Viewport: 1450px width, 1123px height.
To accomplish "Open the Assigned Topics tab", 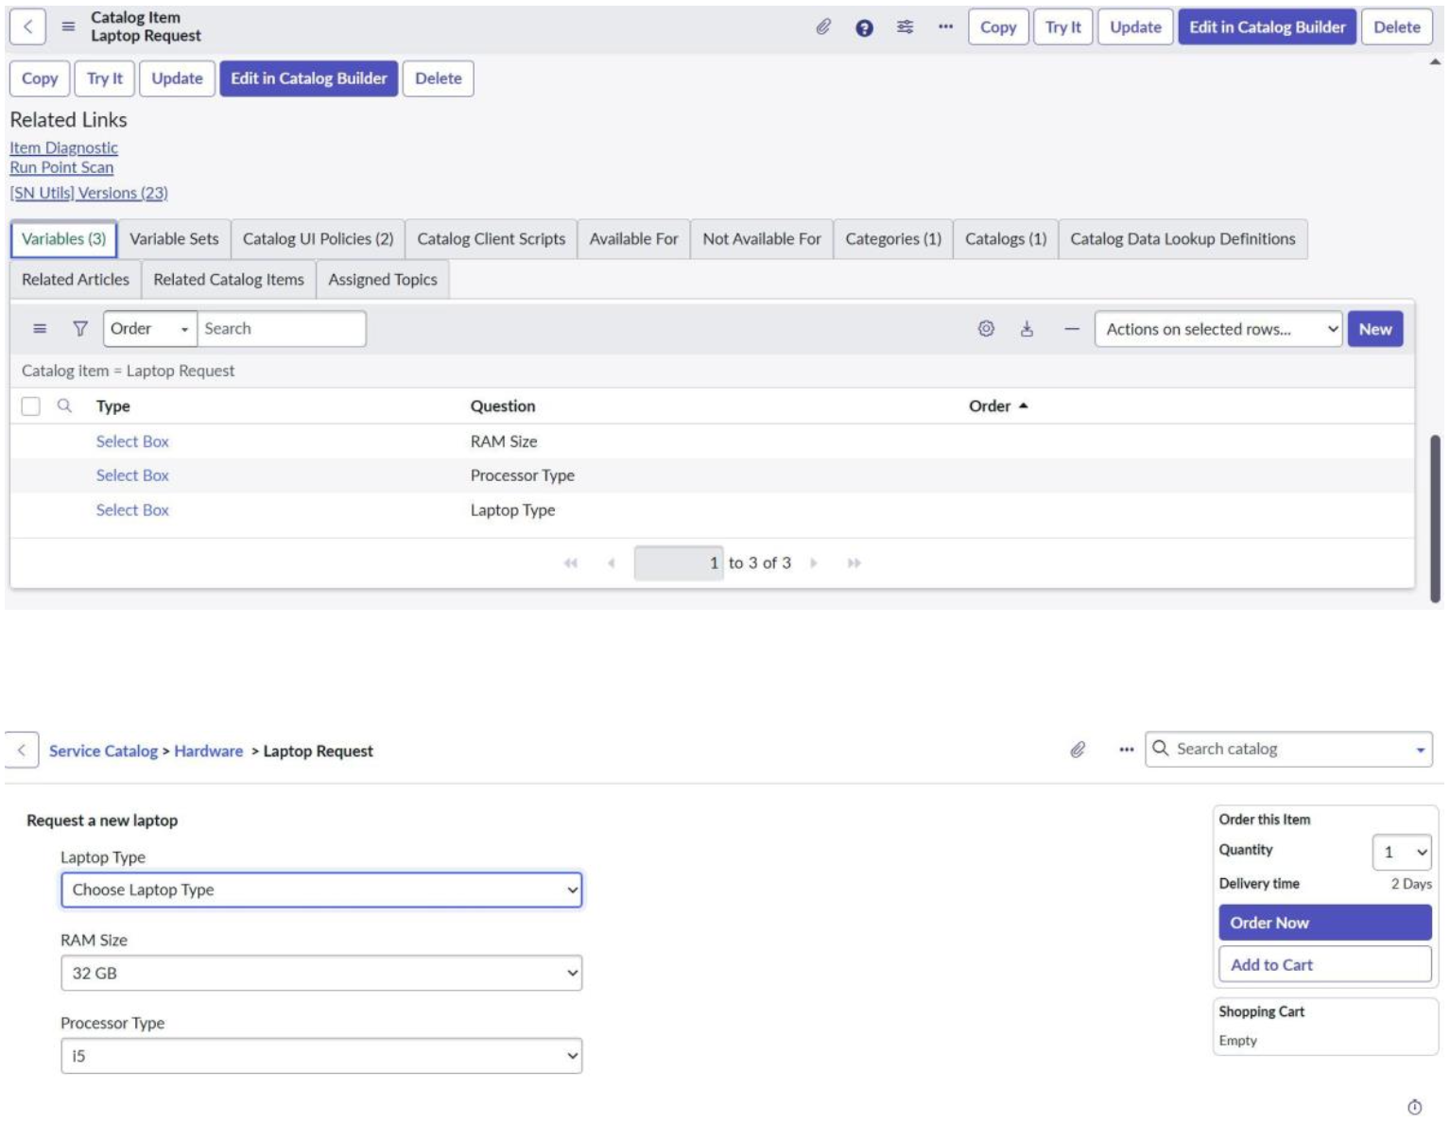I will pyautogui.click(x=383, y=280).
